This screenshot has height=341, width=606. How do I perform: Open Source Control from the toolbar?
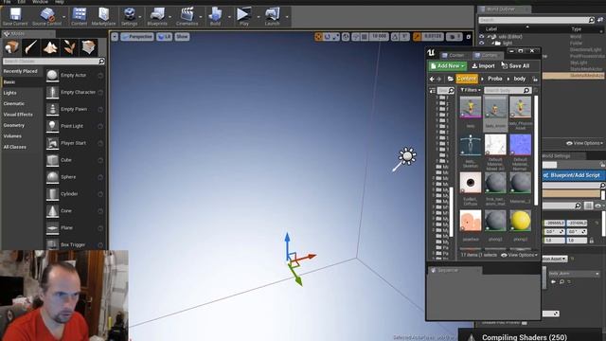pos(46,16)
